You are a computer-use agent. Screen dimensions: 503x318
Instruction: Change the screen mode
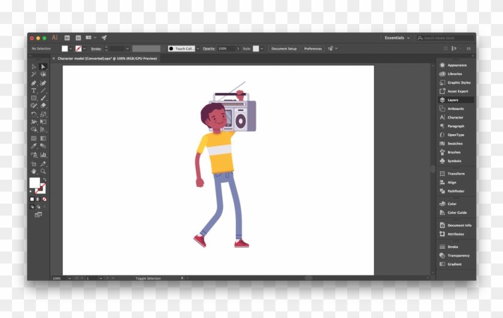click(38, 214)
